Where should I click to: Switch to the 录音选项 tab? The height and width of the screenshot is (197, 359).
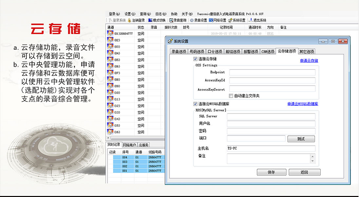[179, 51]
